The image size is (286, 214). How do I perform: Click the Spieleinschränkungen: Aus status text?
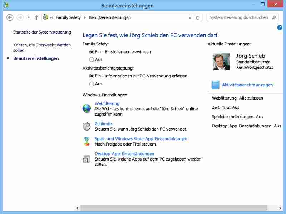(x=237, y=117)
